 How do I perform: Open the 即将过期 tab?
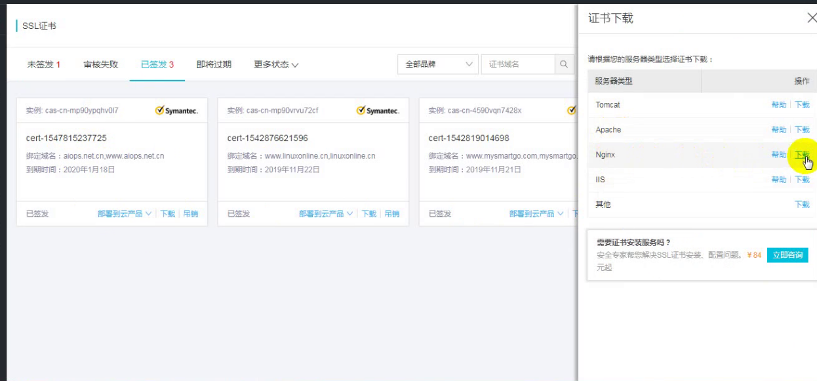214,64
